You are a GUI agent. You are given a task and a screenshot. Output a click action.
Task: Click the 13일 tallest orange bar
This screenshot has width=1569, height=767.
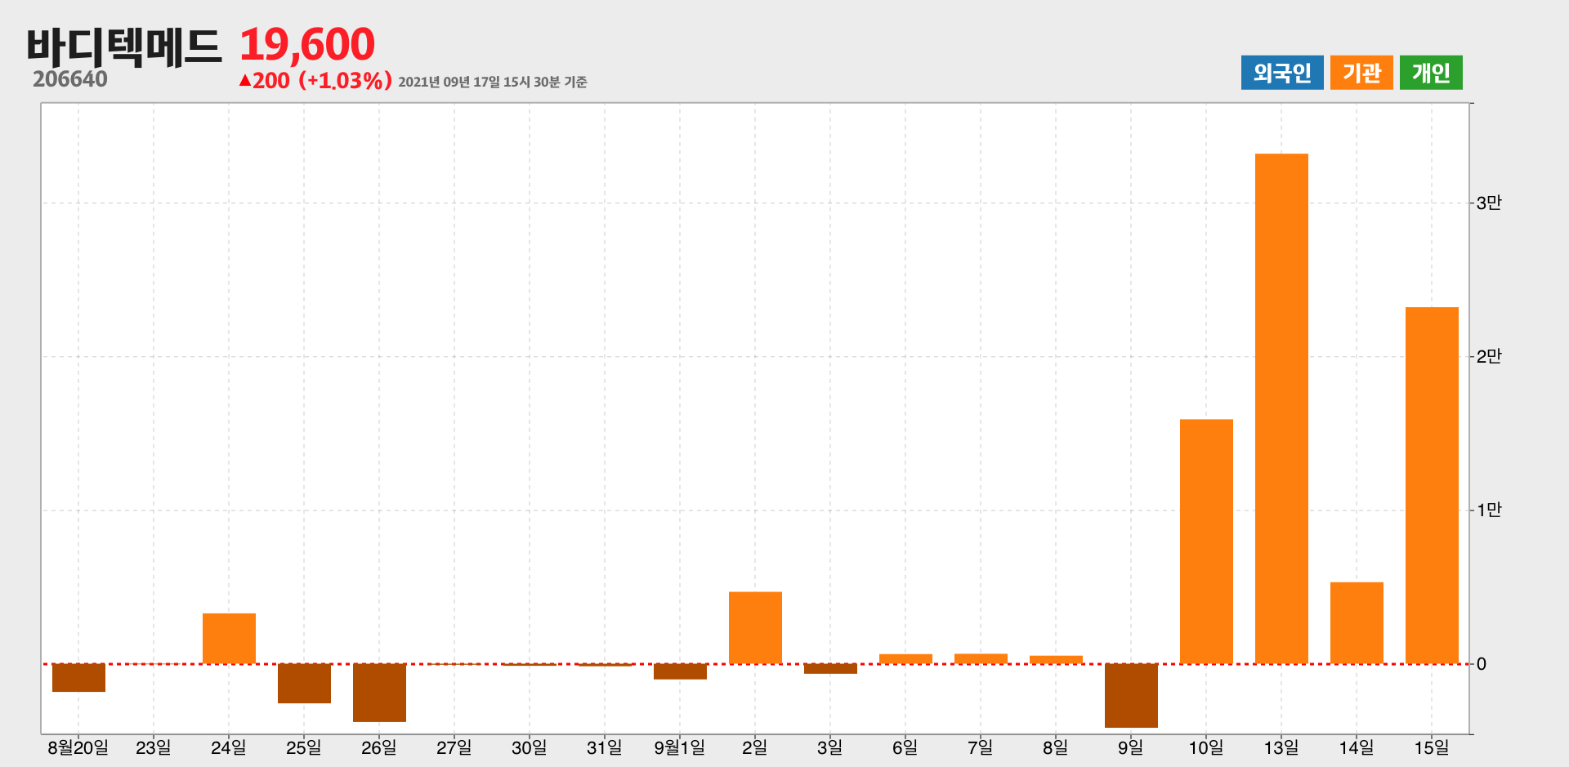1281,408
